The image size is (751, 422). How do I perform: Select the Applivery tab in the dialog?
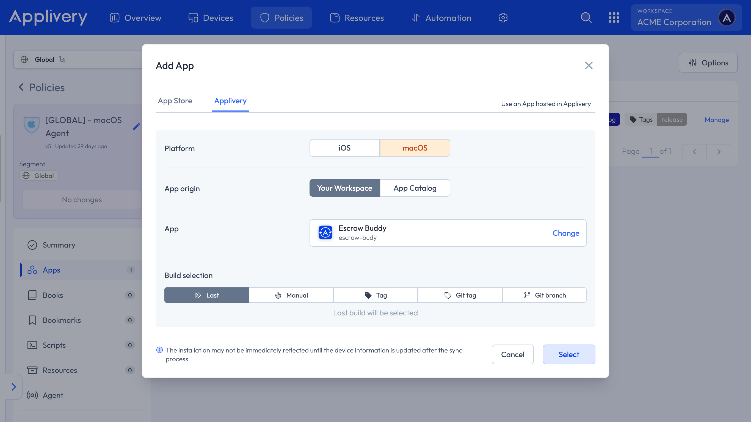pyautogui.click(x=230, y=101)
